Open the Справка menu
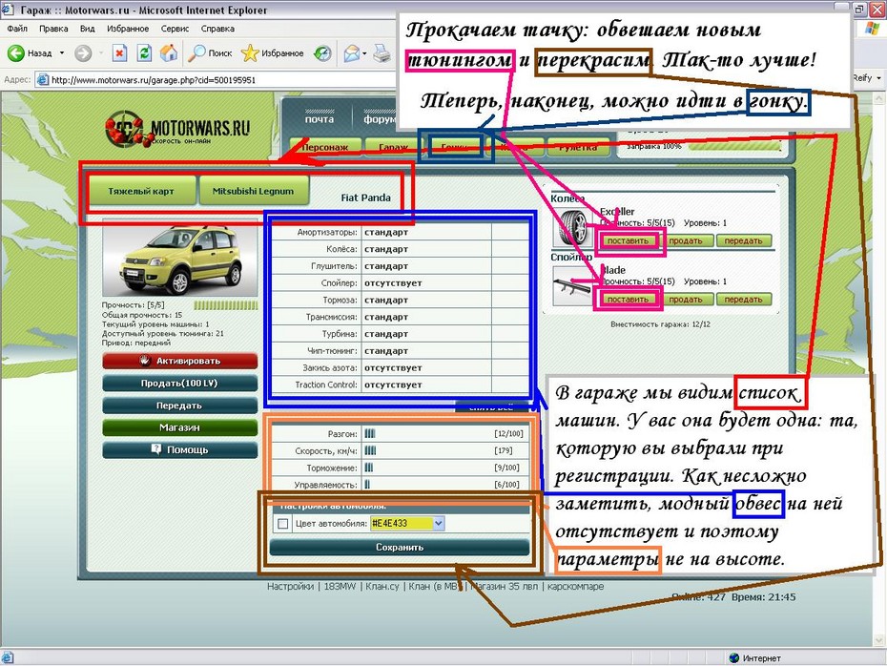This screenshot has width=887, height=666. tap(217, 29)
